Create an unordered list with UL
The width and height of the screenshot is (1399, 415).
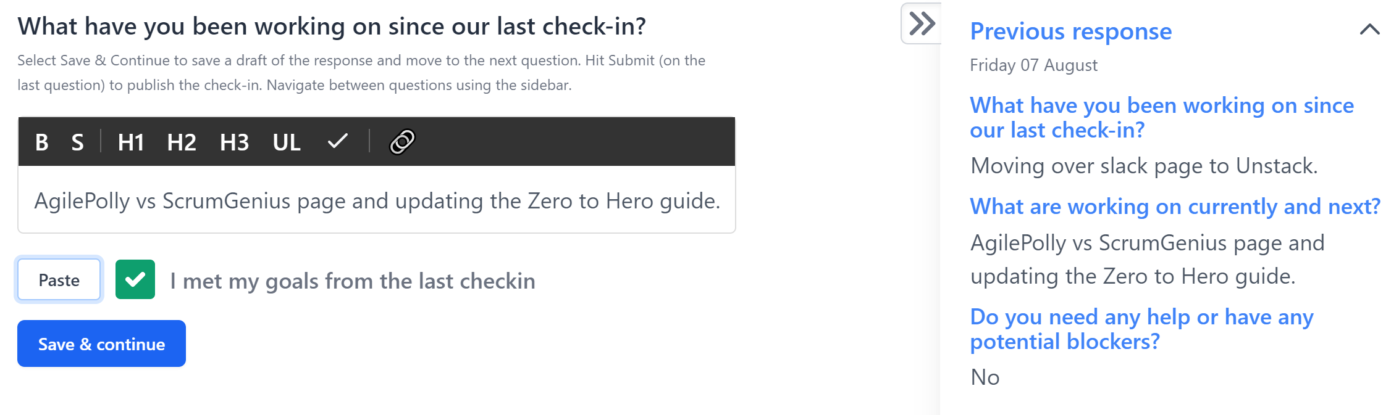[286, 142]
